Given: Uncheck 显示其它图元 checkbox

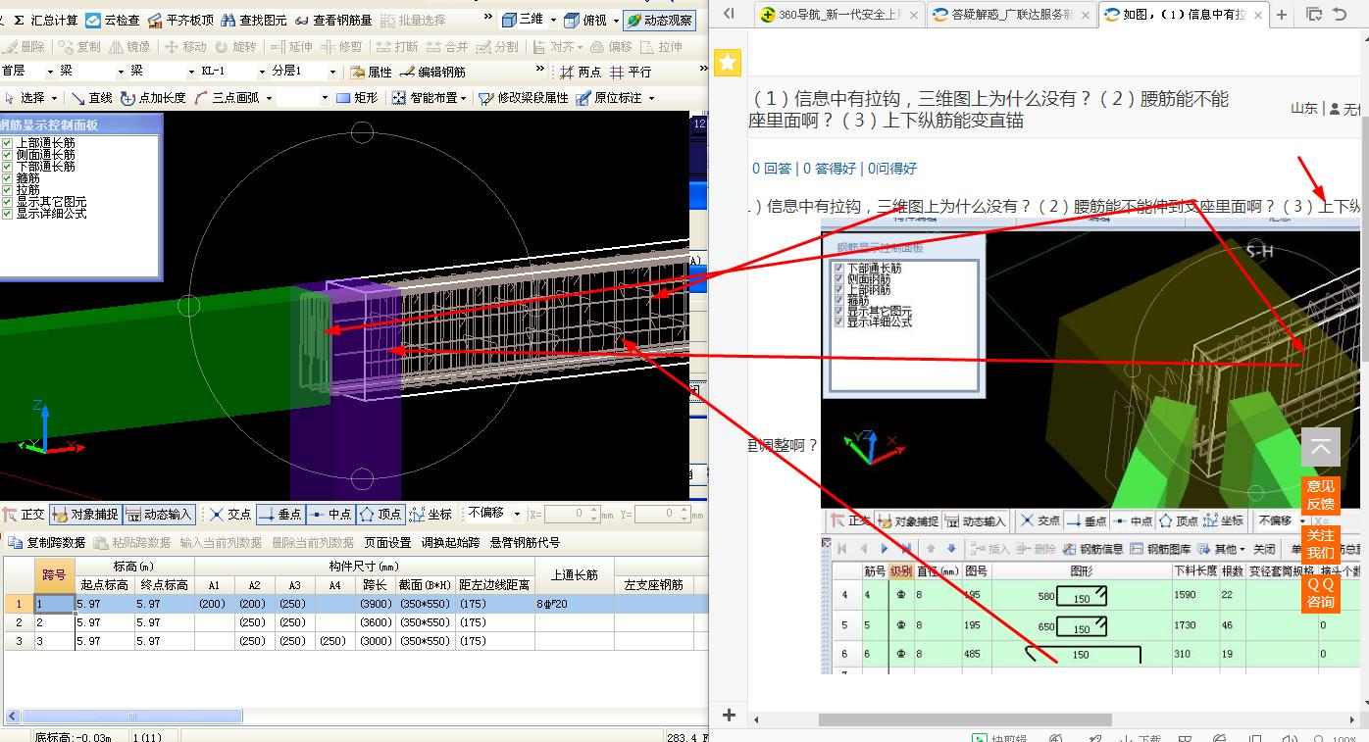Looking at the screenshot, I should 8,202.
